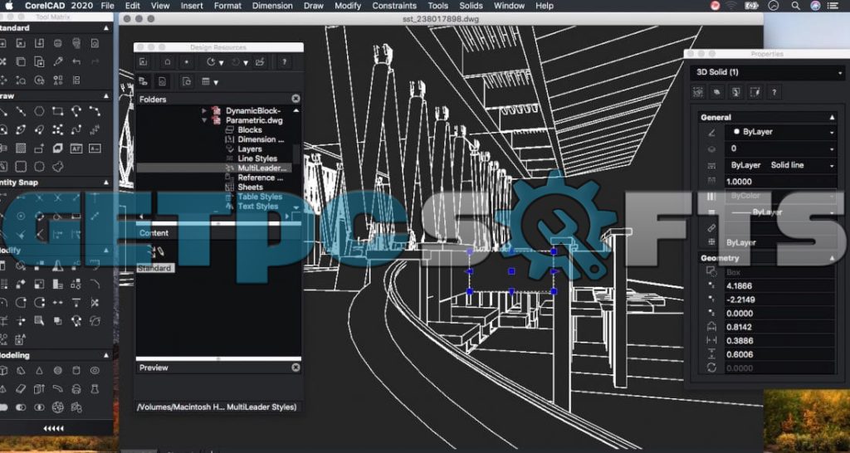The image size is (850, 453).
Task: Select Blocks in the folder tree
Action: point(249,130)
